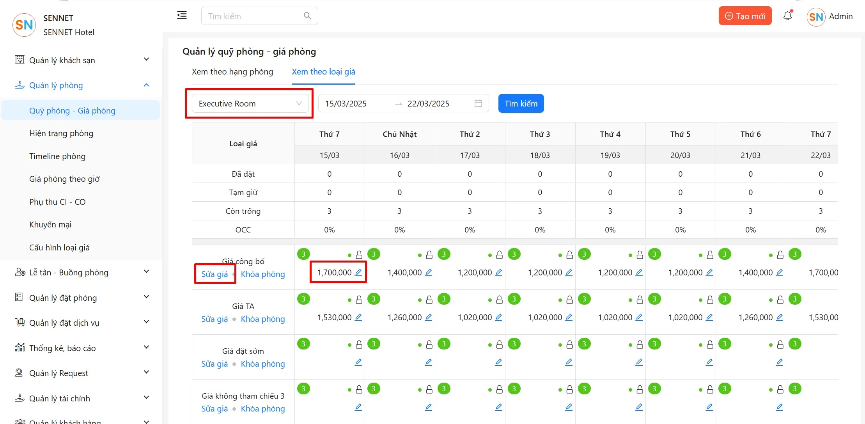Edit the 1,400,000 price on 16/03 with the pencil icon
865x424 pixels.
(x=428, y=272)
